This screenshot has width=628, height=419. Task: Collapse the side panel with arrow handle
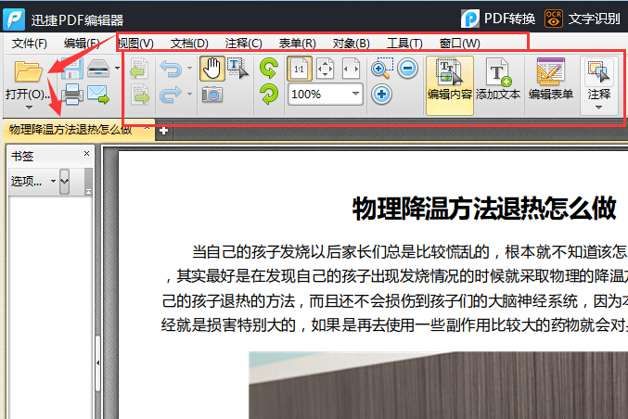(x=97, y=363)
